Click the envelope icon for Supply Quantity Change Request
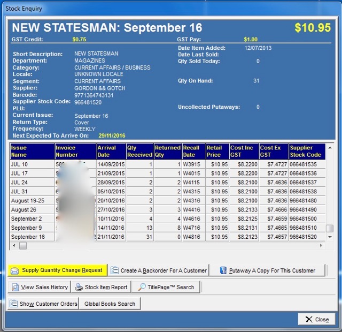The width and height of the screenshot is (342, 332). click(15, 270)
